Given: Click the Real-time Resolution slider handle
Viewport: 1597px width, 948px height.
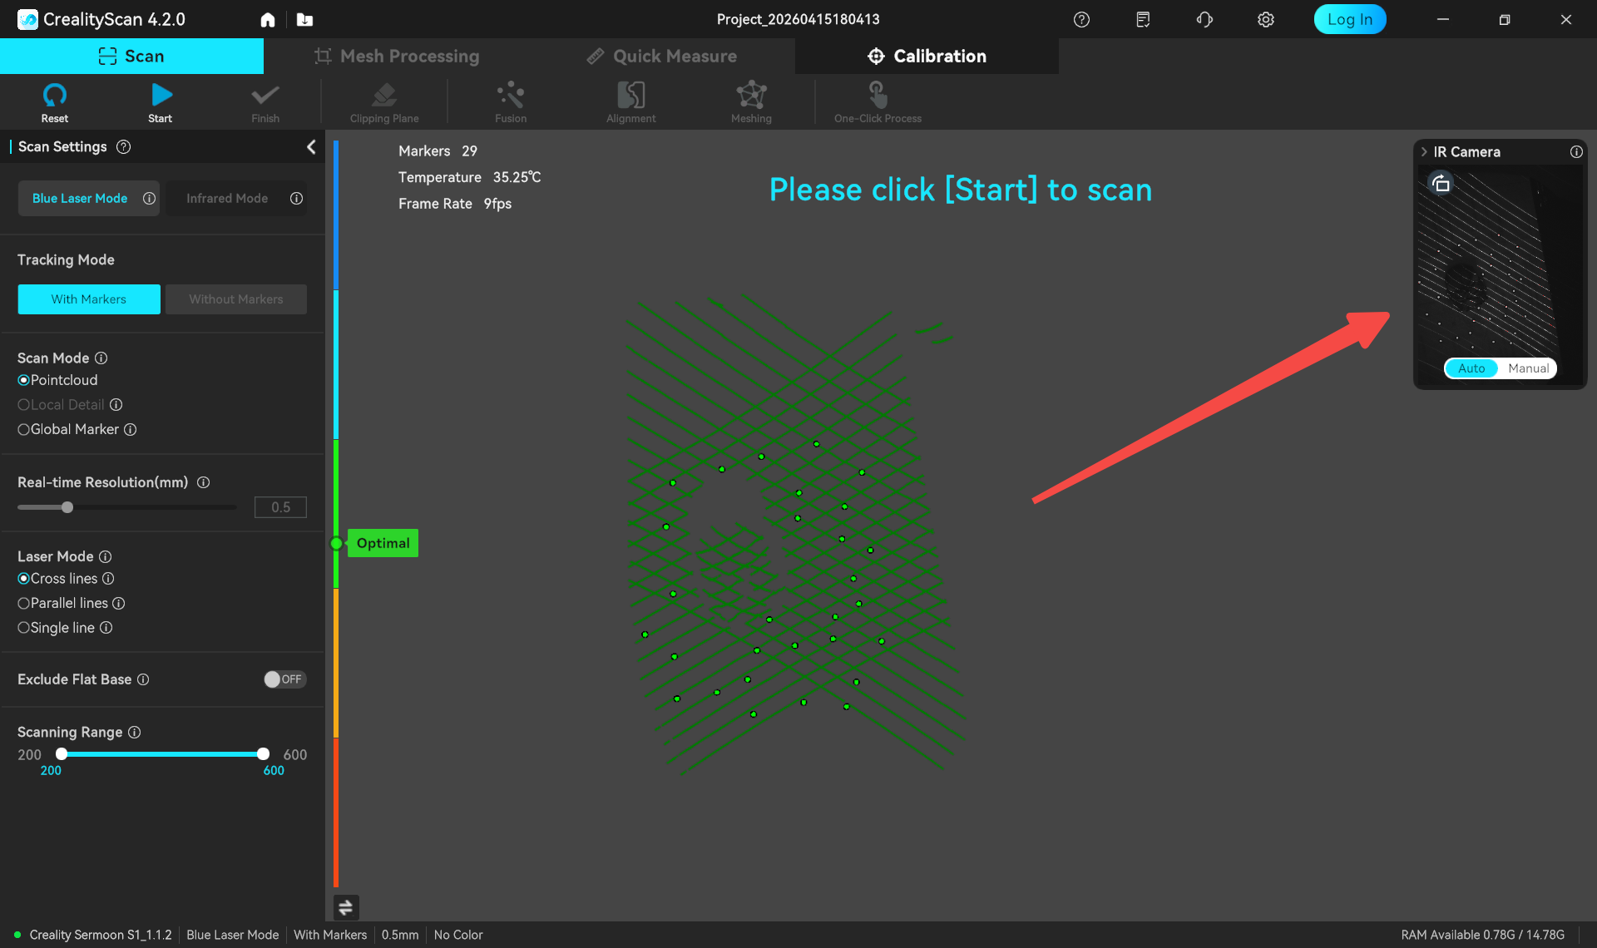Looking at the screenshot, I should [x=67, y=507].
